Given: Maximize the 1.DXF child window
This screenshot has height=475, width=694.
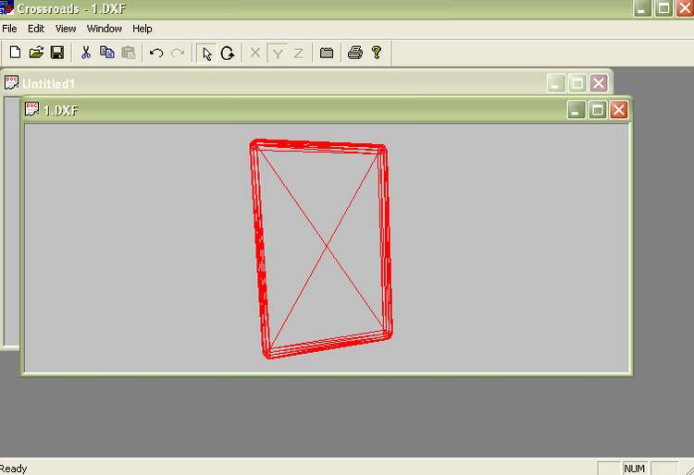Looking at the screenshot, I should [598, 110].
